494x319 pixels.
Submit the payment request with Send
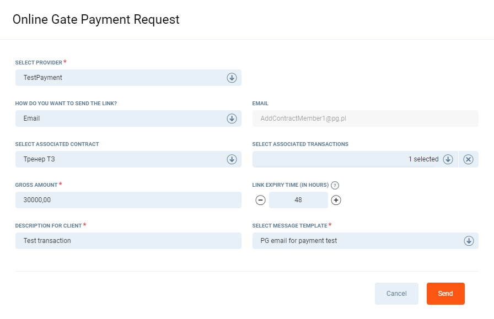click(445, 294)
